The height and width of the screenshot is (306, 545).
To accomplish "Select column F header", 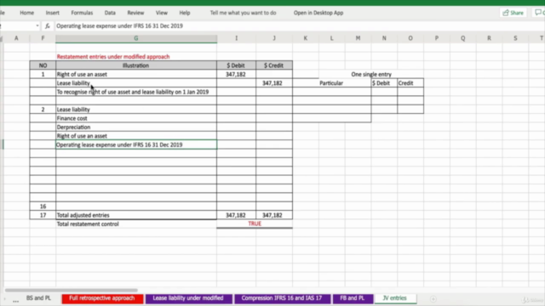I will tap(43, 38).
